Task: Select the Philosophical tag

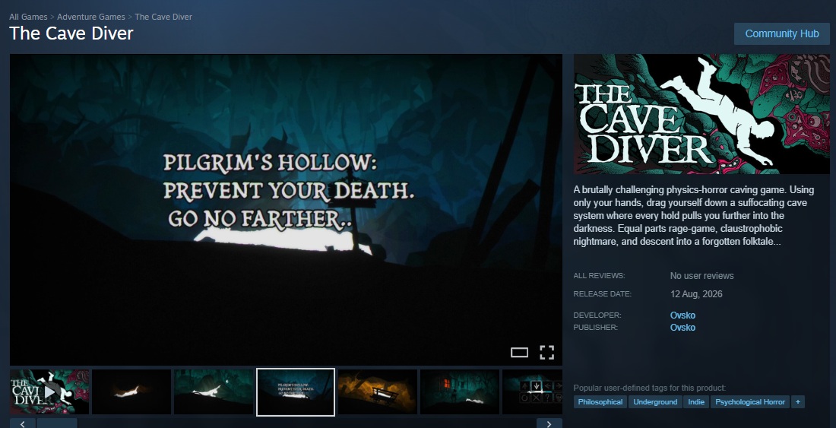Action: 600,402
